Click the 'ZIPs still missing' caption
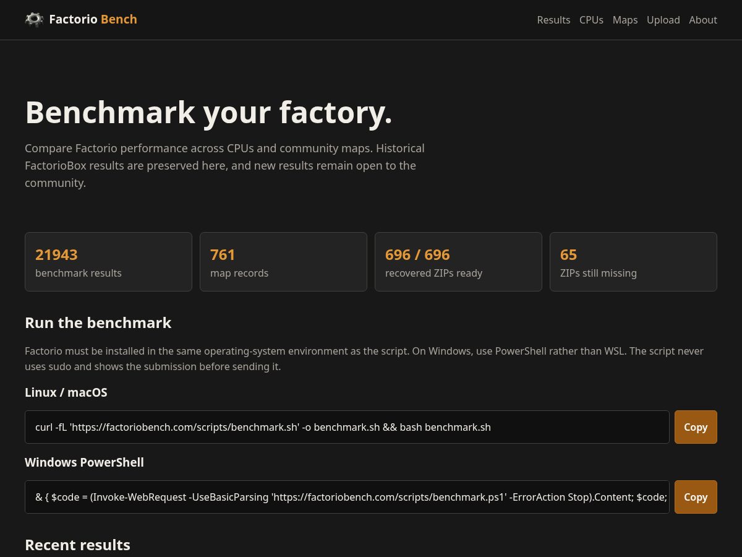The width and height of the screenshot is (742, 557). (599, 273)
